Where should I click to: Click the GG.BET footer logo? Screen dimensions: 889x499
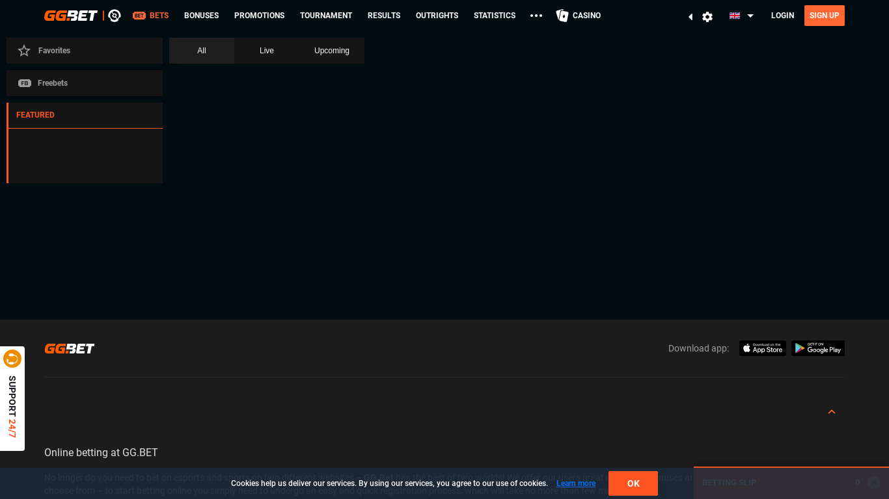pos(70,349)
